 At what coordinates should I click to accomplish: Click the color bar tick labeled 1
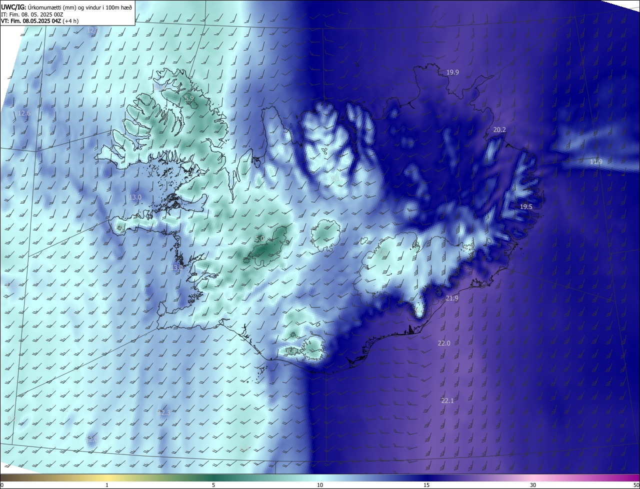[107, 485]
